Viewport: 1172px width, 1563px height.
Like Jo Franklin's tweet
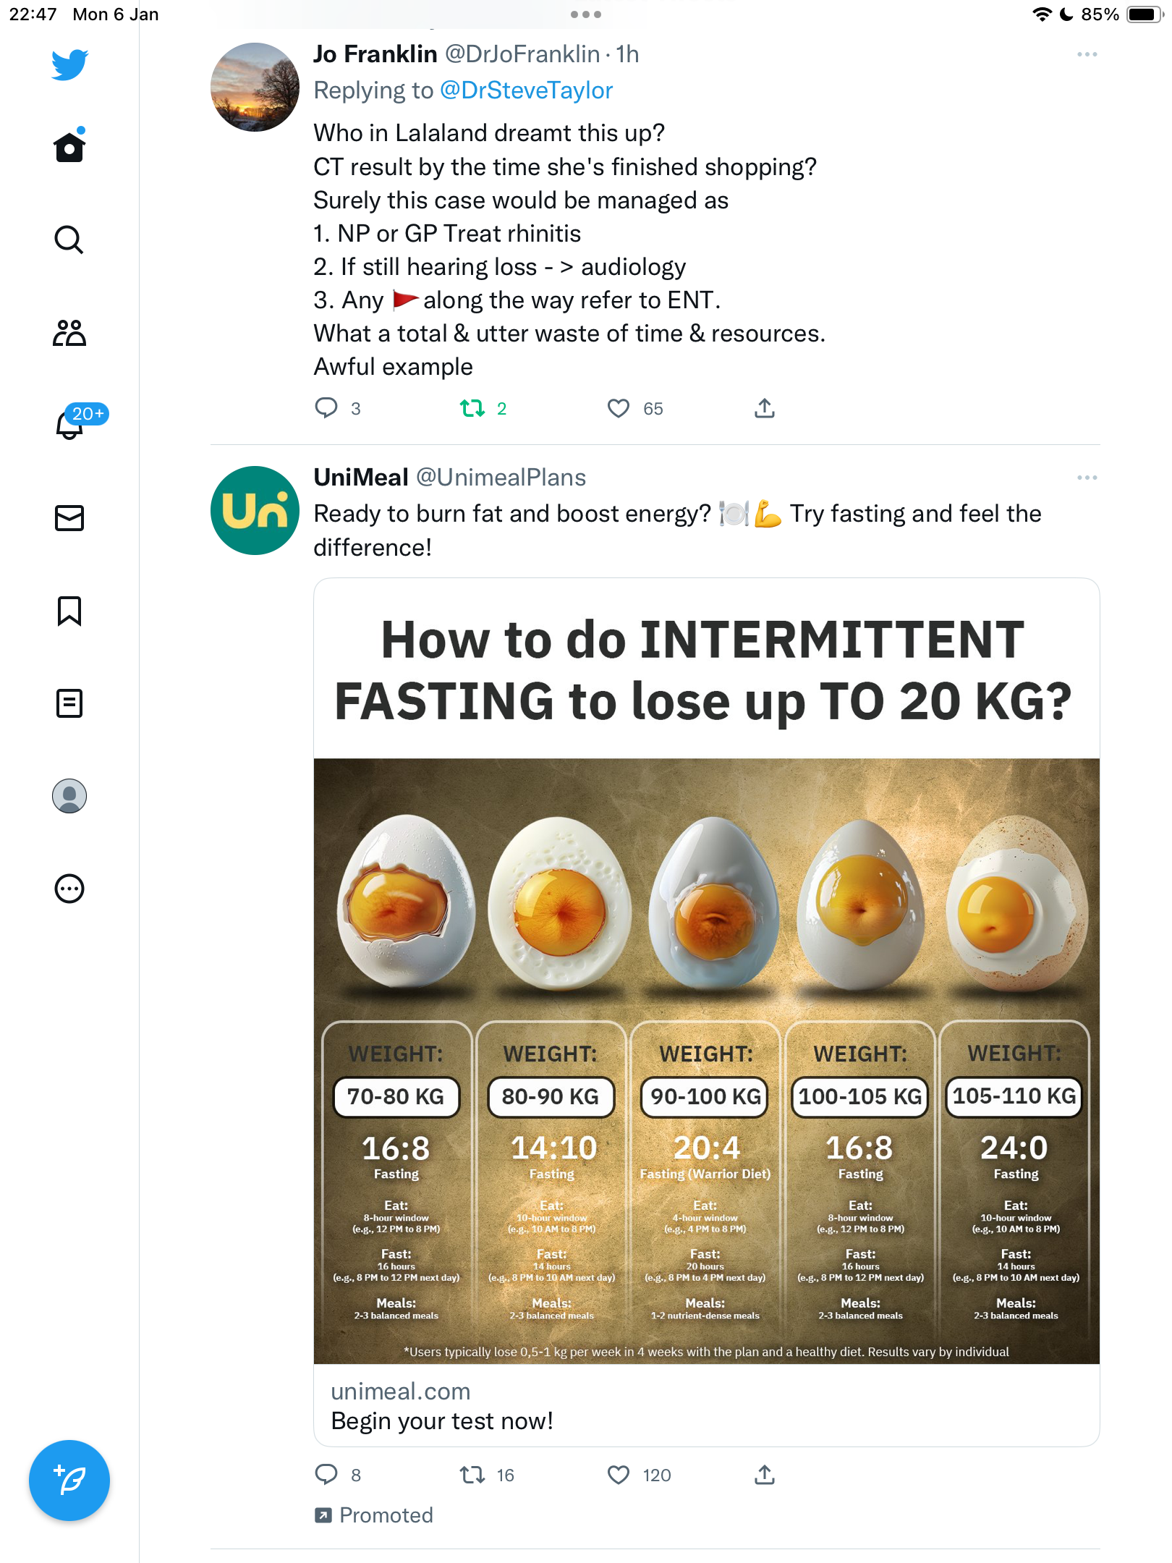tap(618, 409)
